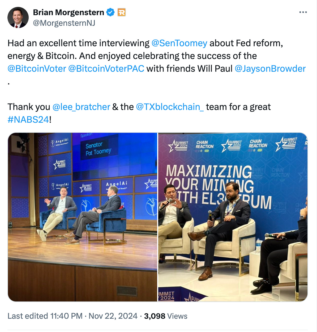
Task: Open the @SenToomey mention
Action: point(179,43)
